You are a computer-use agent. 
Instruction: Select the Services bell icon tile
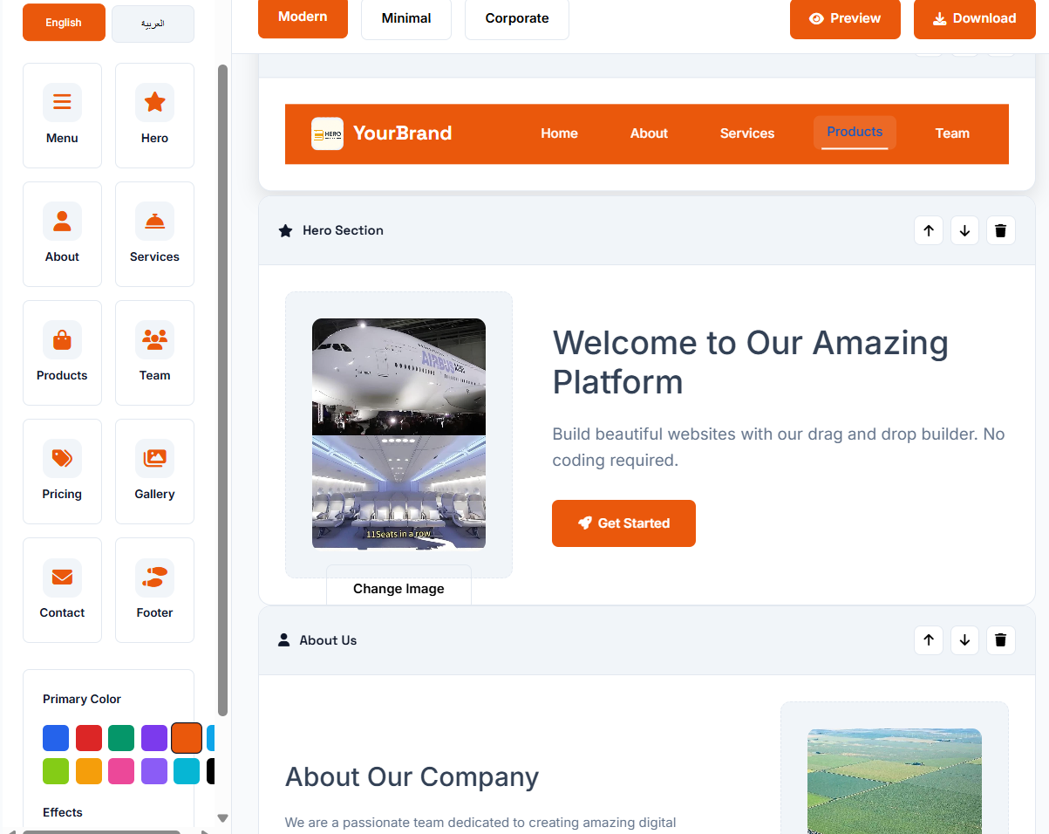tap(154, 234)
